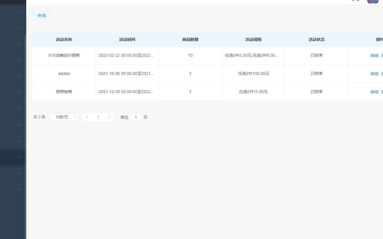Edit the 818店铺定价捆绑 activity

[374, 56]
